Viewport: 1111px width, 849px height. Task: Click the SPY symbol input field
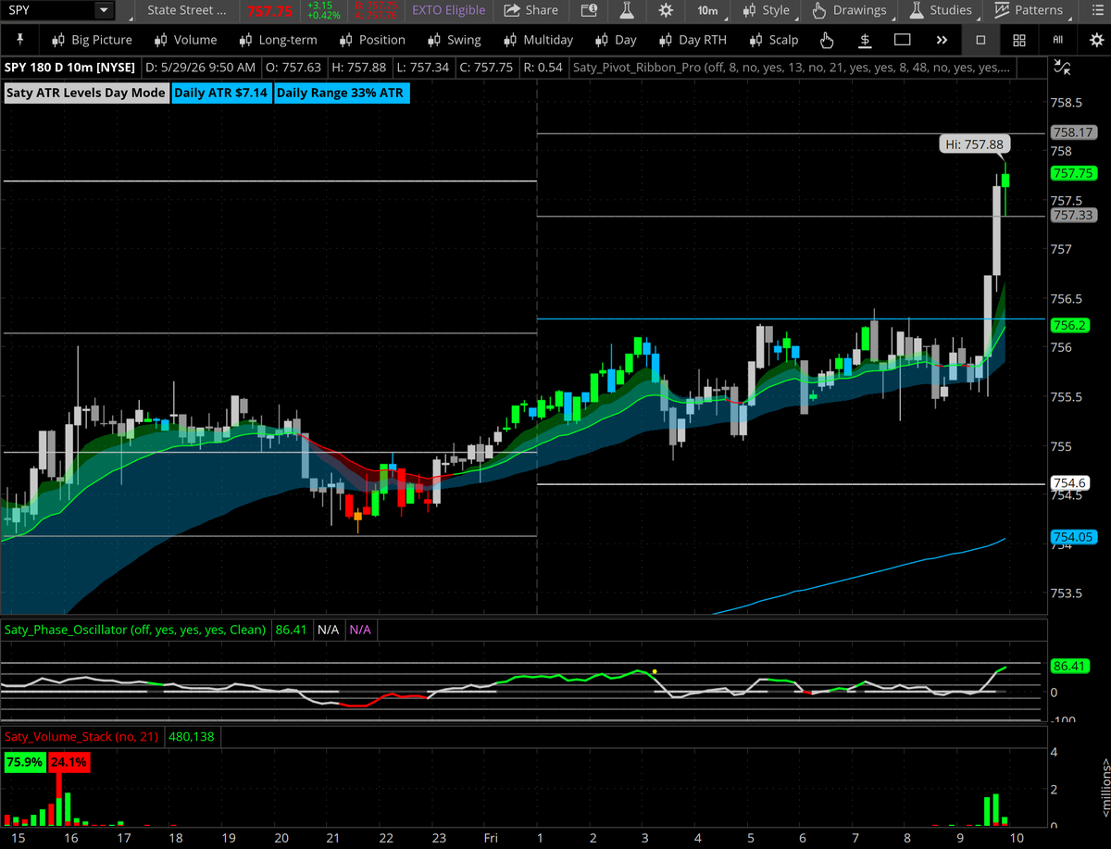click(48, 11)
